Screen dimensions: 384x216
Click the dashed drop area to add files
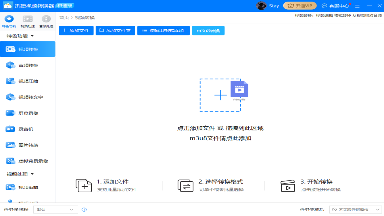(220, 95)
